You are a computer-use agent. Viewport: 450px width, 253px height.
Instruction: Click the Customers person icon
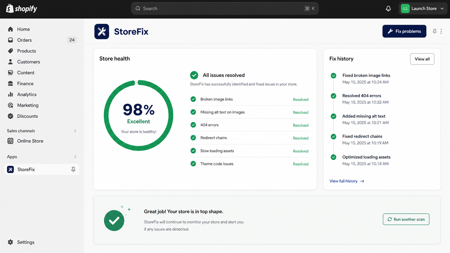pyautogui.click(x=10, y=62)
